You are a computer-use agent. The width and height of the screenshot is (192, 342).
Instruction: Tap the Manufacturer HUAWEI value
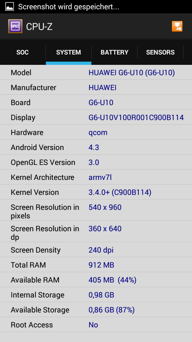[x=102, y=88]
